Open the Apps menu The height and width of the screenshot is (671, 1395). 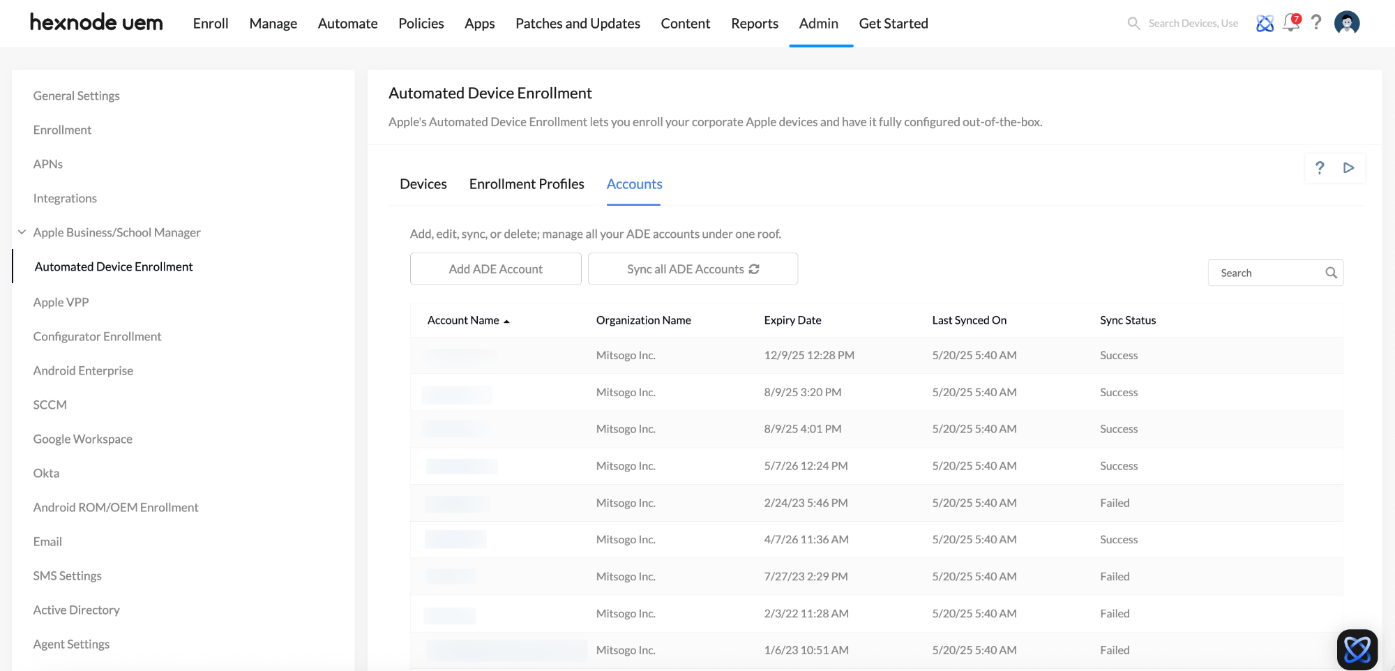[480, 24]
